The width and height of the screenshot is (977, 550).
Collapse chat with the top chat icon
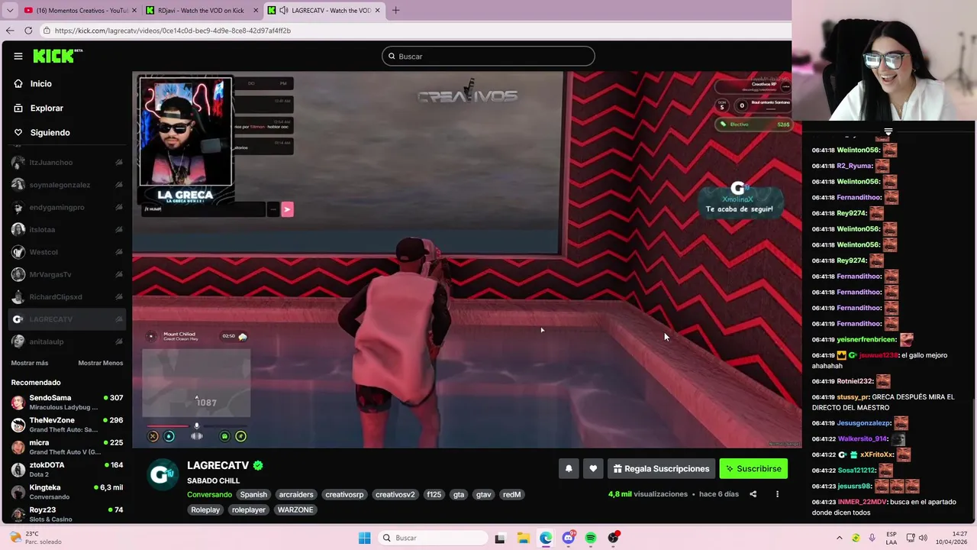click(x=888, y=132)
